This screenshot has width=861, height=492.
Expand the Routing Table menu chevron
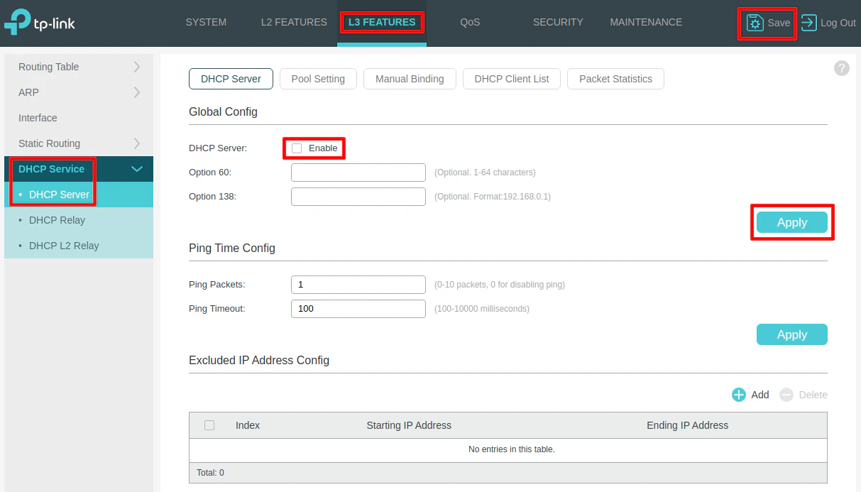click(x=137, y=67)
